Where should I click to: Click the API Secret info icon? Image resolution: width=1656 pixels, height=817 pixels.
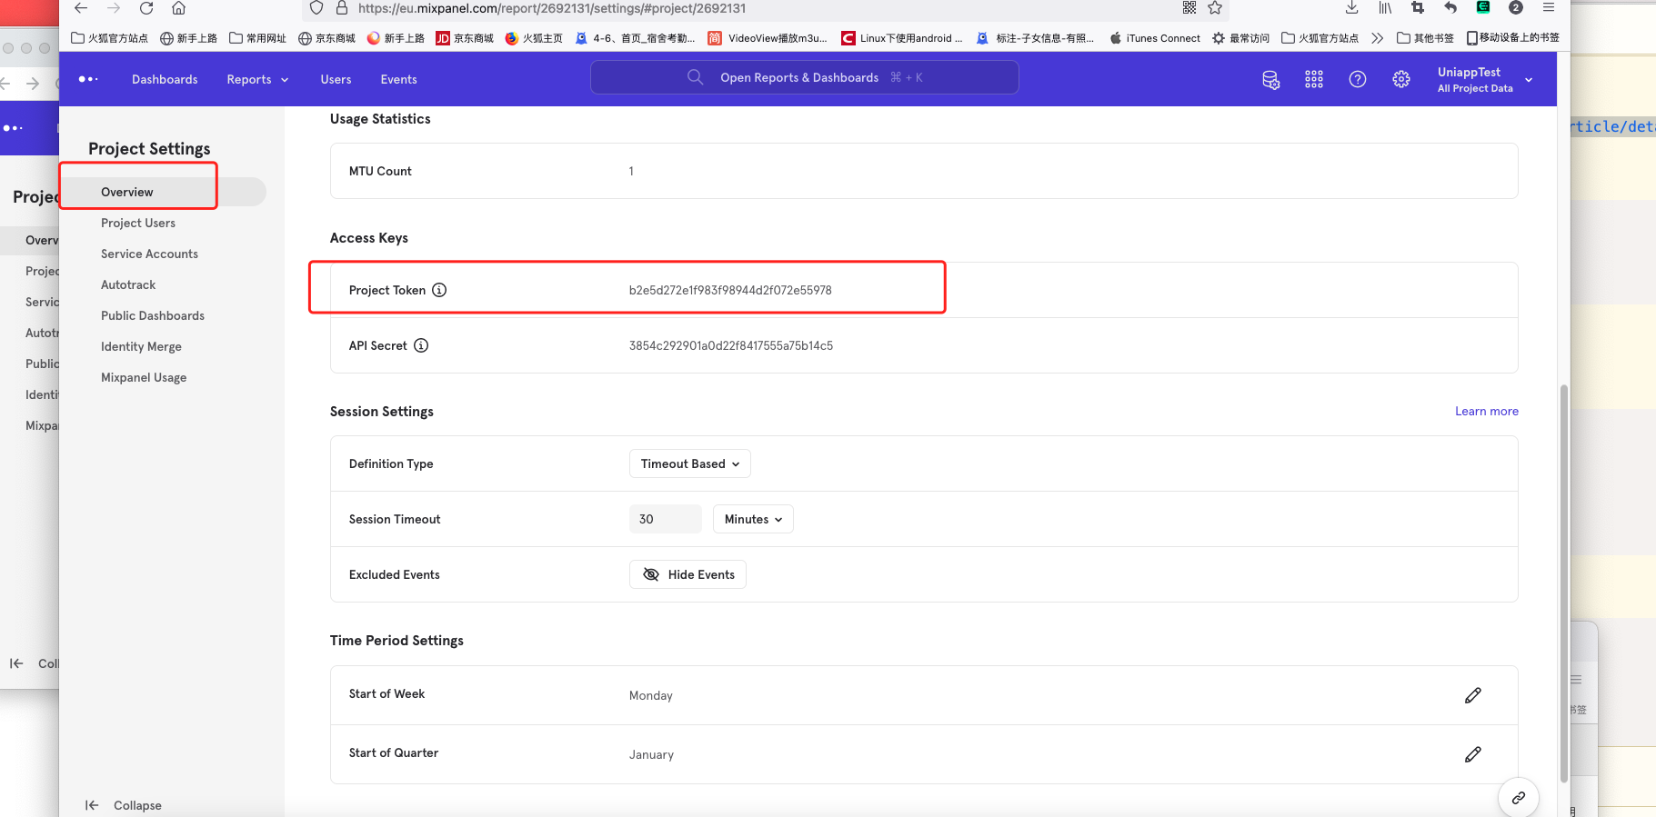421,345
